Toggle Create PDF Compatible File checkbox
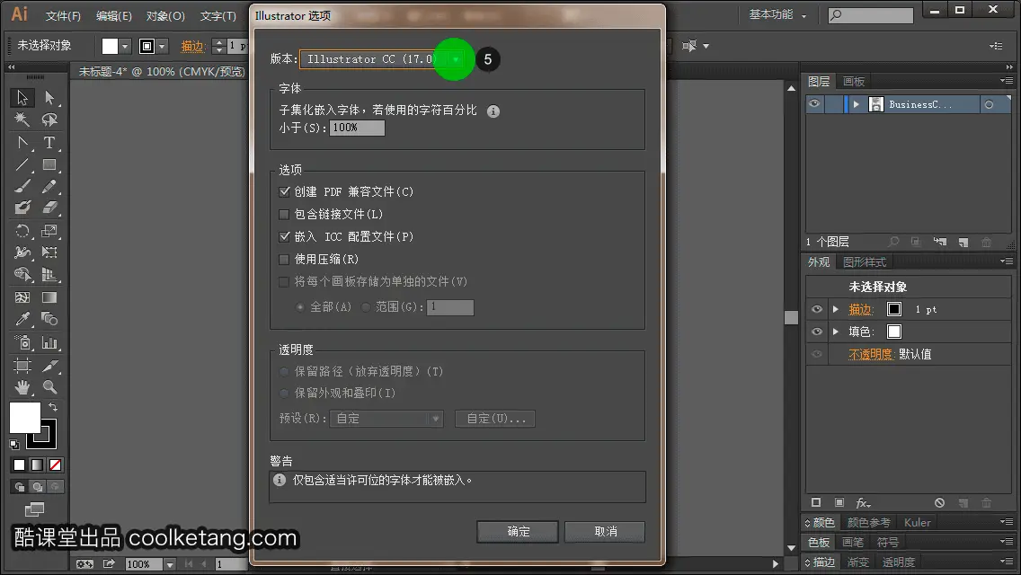1021x575 pixels. (284, 191)
